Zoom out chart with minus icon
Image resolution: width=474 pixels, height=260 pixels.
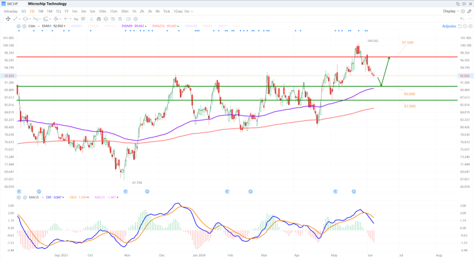coord(465,26)
